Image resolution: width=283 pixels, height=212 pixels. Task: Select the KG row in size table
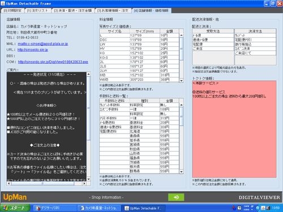coord(139,53)
